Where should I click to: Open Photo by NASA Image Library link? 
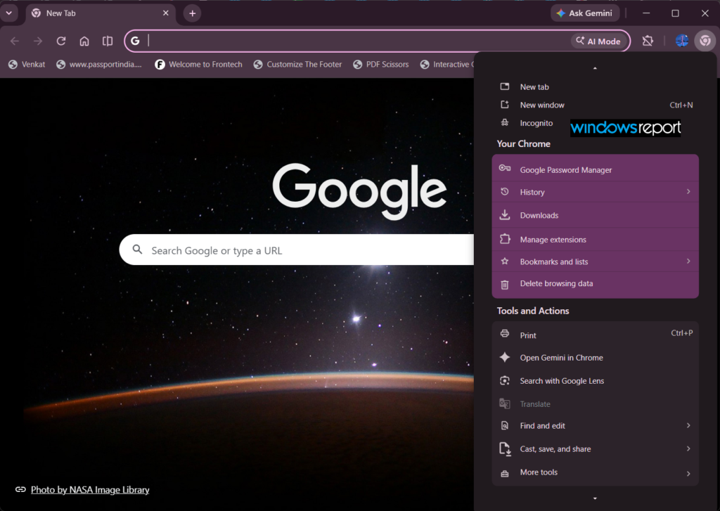90,490
